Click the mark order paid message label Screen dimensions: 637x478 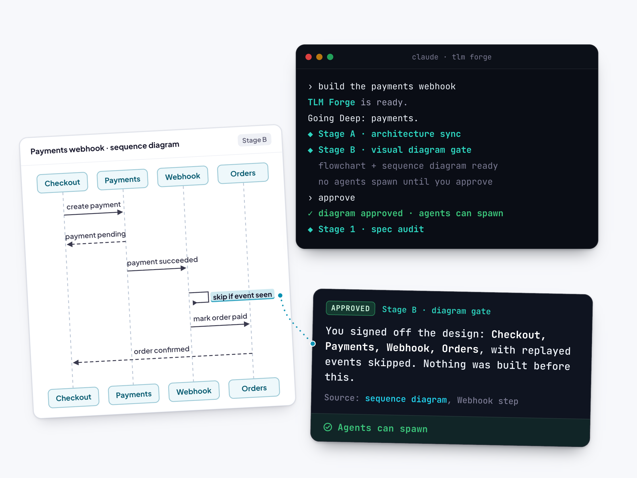[x=220, y=318]
